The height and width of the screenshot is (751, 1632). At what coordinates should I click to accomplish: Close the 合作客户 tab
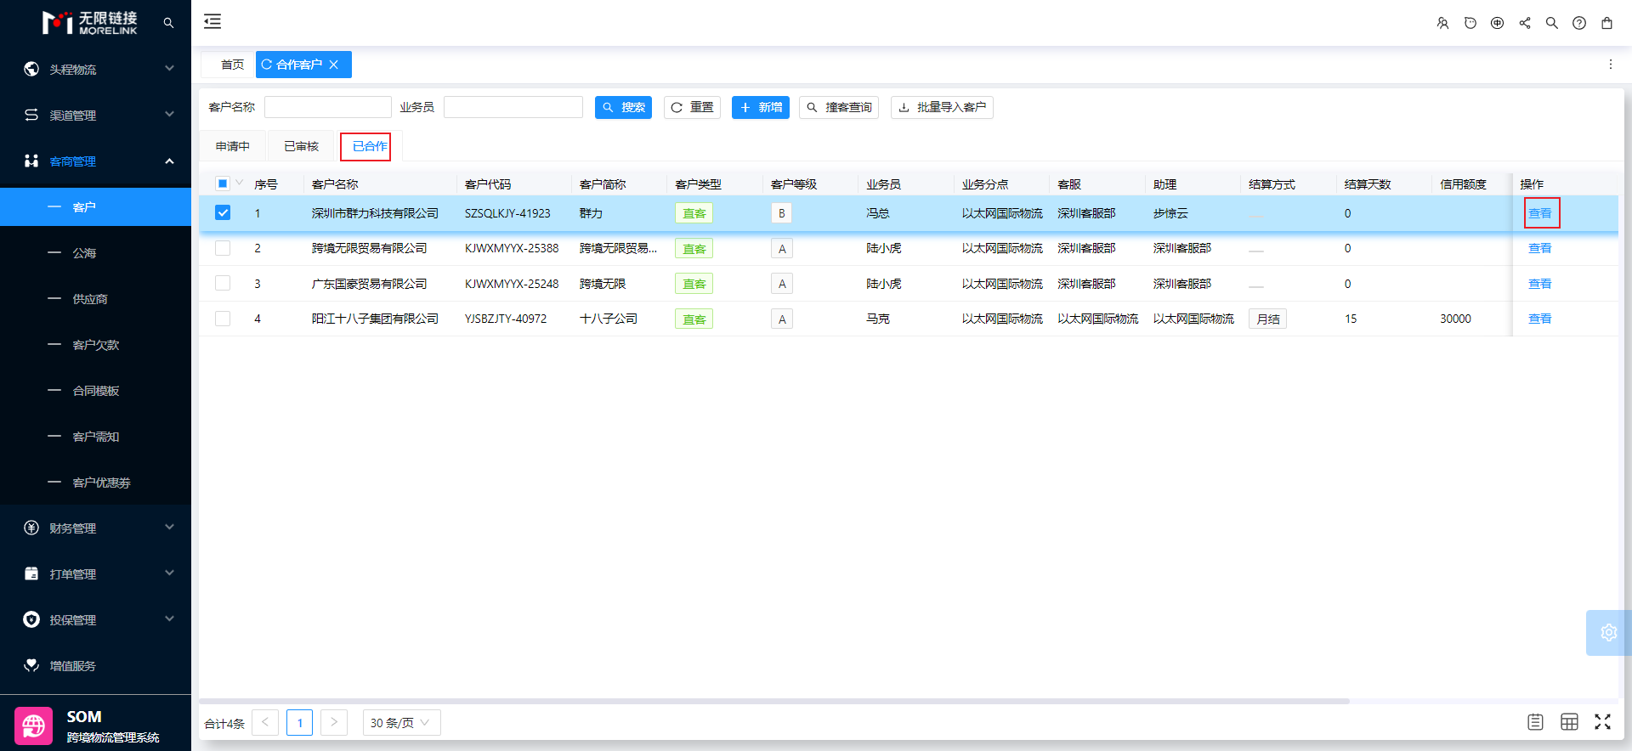[x=334, y=65]
